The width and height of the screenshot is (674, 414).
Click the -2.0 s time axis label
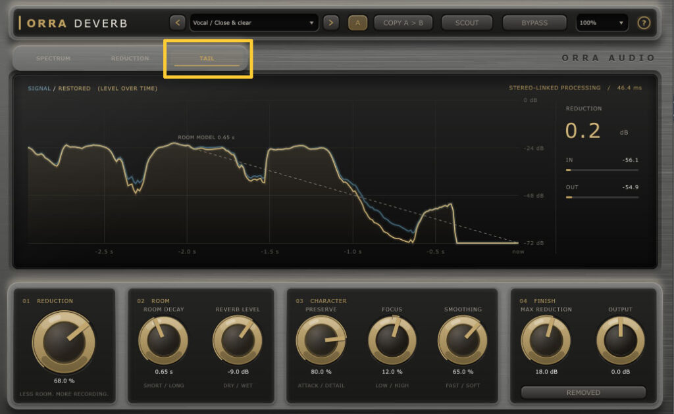coord(187,252)
